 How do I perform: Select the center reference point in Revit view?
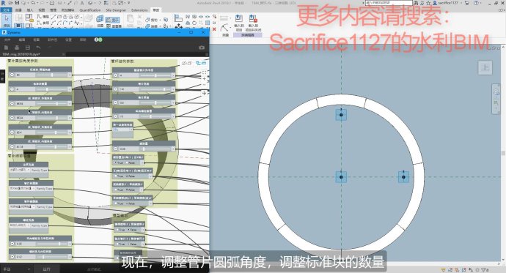[x=341, y=176]
